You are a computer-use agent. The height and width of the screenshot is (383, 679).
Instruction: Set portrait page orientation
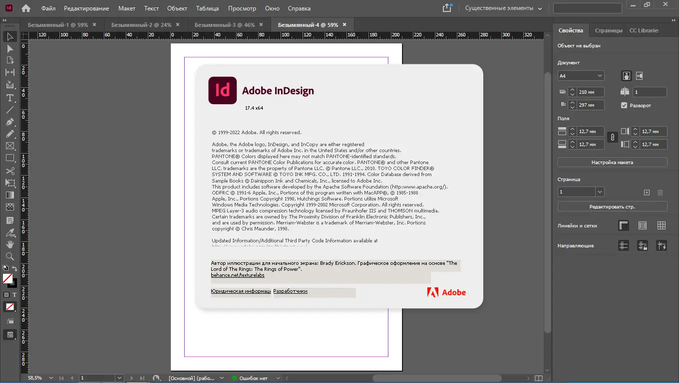[x=626, y=76]
